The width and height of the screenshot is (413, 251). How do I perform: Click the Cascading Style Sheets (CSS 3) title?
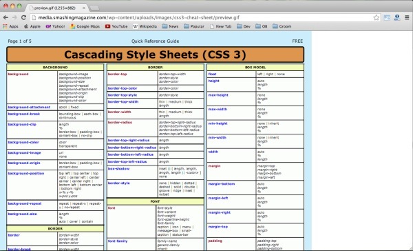[155, 54]
